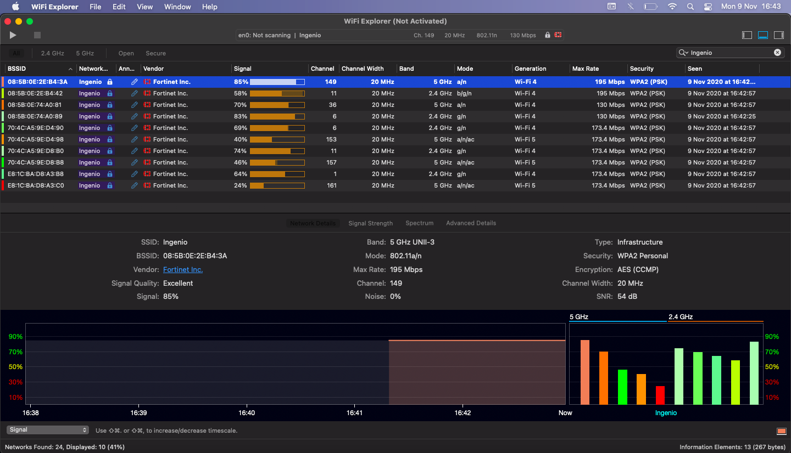Open the Signal graph type dropdown
Viewport: 791px width, 453px height.
[48, 430]
